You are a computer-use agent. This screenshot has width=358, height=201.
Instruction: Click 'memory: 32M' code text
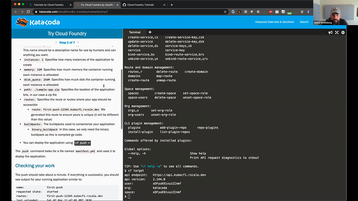click(x=33, y=70)
